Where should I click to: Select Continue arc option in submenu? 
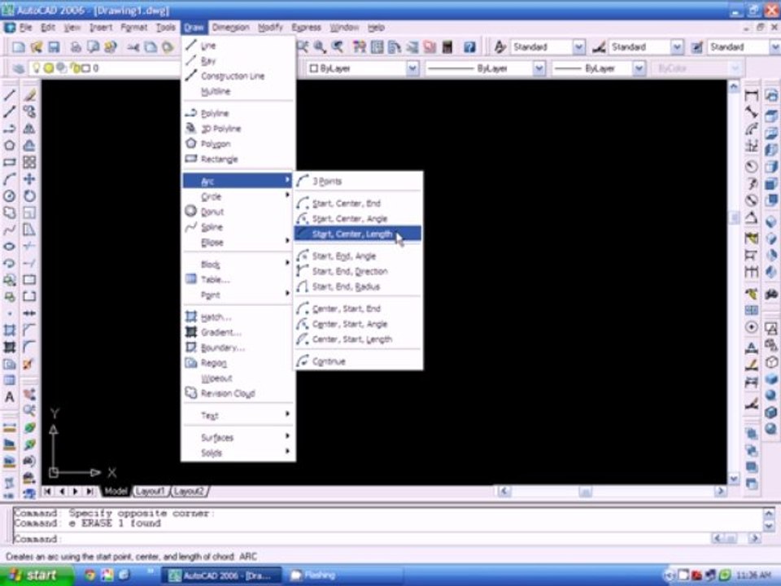pos(358,361)
